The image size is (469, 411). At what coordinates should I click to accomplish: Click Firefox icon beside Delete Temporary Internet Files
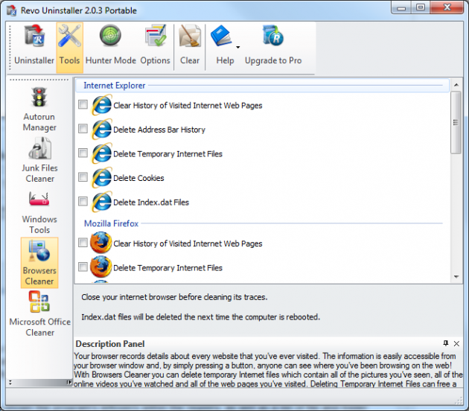[100, 267]
